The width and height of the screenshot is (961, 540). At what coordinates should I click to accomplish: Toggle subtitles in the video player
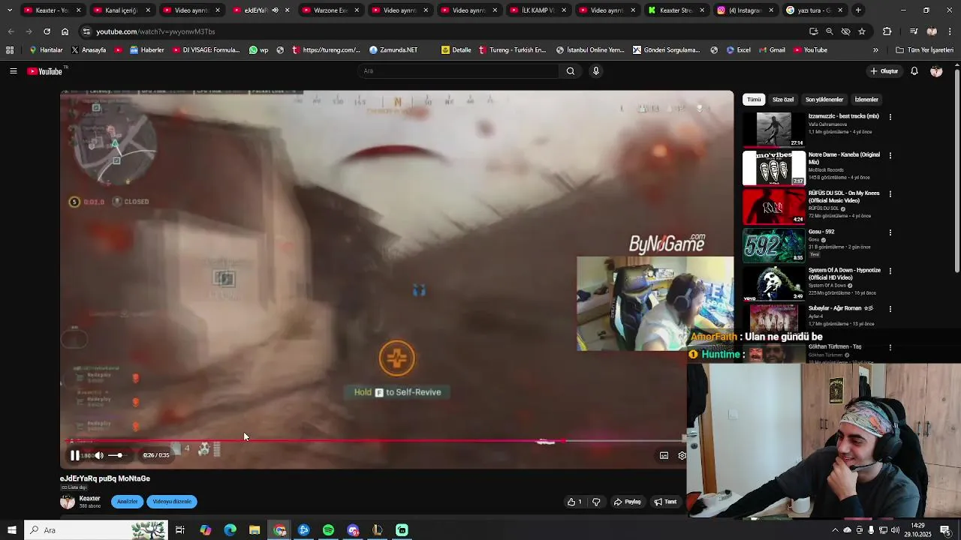click(664, 455)
